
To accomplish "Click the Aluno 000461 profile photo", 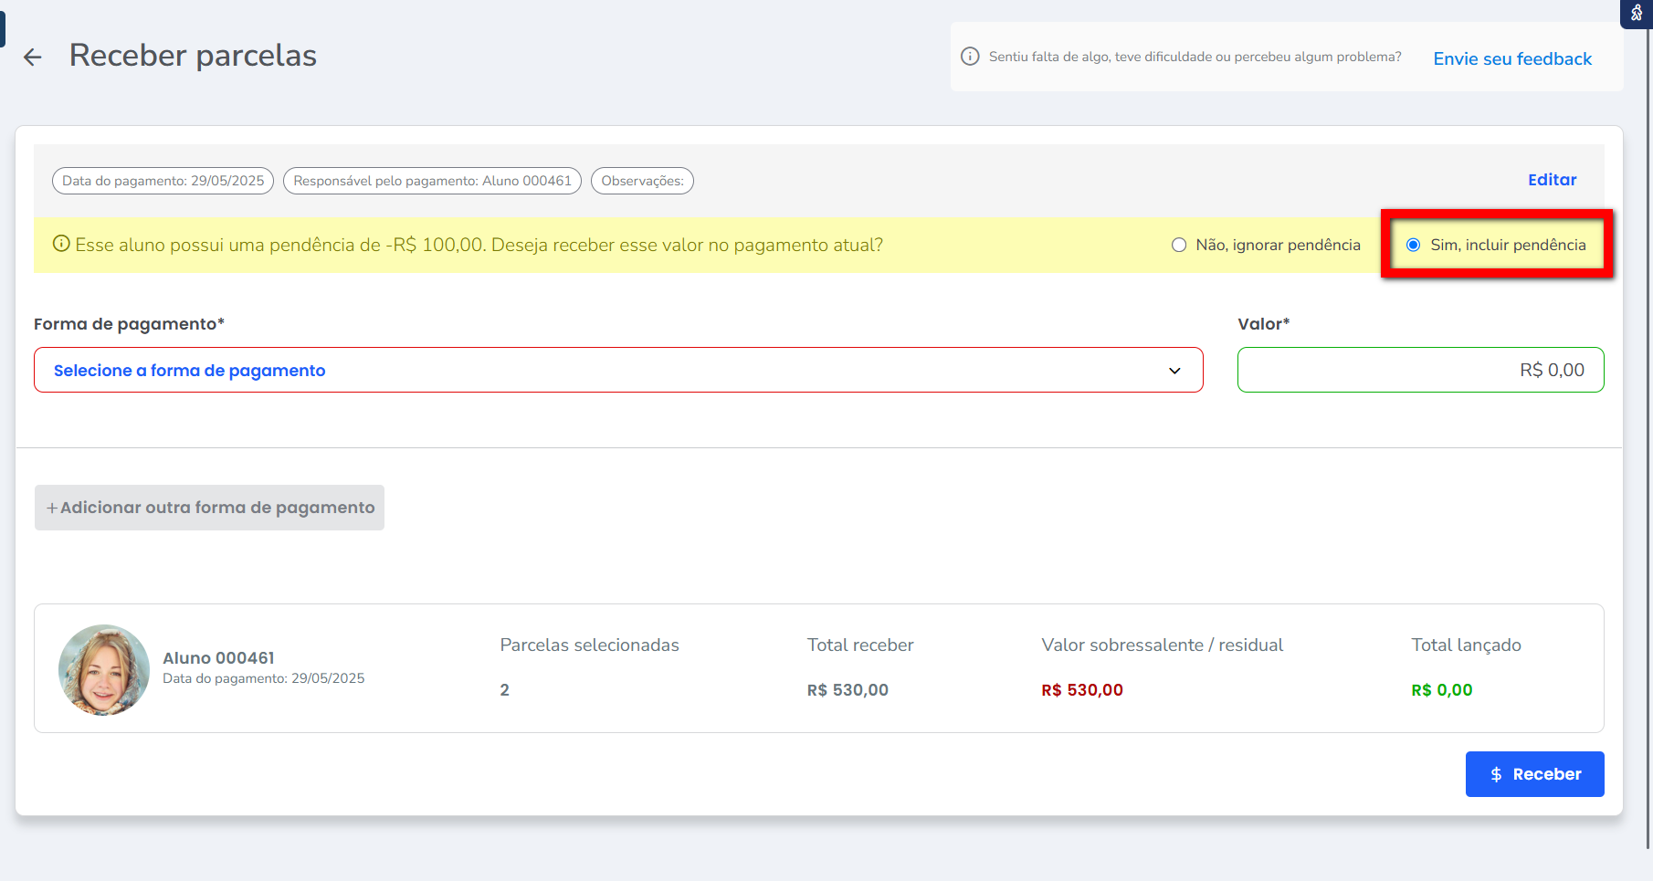I will click(x=104, y=669).
